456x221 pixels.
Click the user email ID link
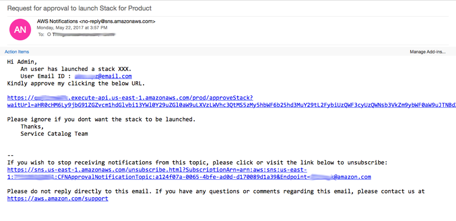coord(103,76)
